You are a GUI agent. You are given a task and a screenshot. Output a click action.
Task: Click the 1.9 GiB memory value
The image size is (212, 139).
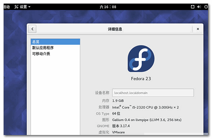click(x=118, y=101)
